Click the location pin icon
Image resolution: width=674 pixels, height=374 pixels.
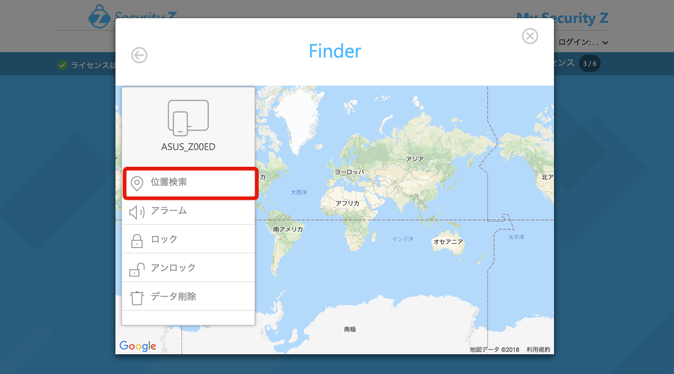point(137,183)
